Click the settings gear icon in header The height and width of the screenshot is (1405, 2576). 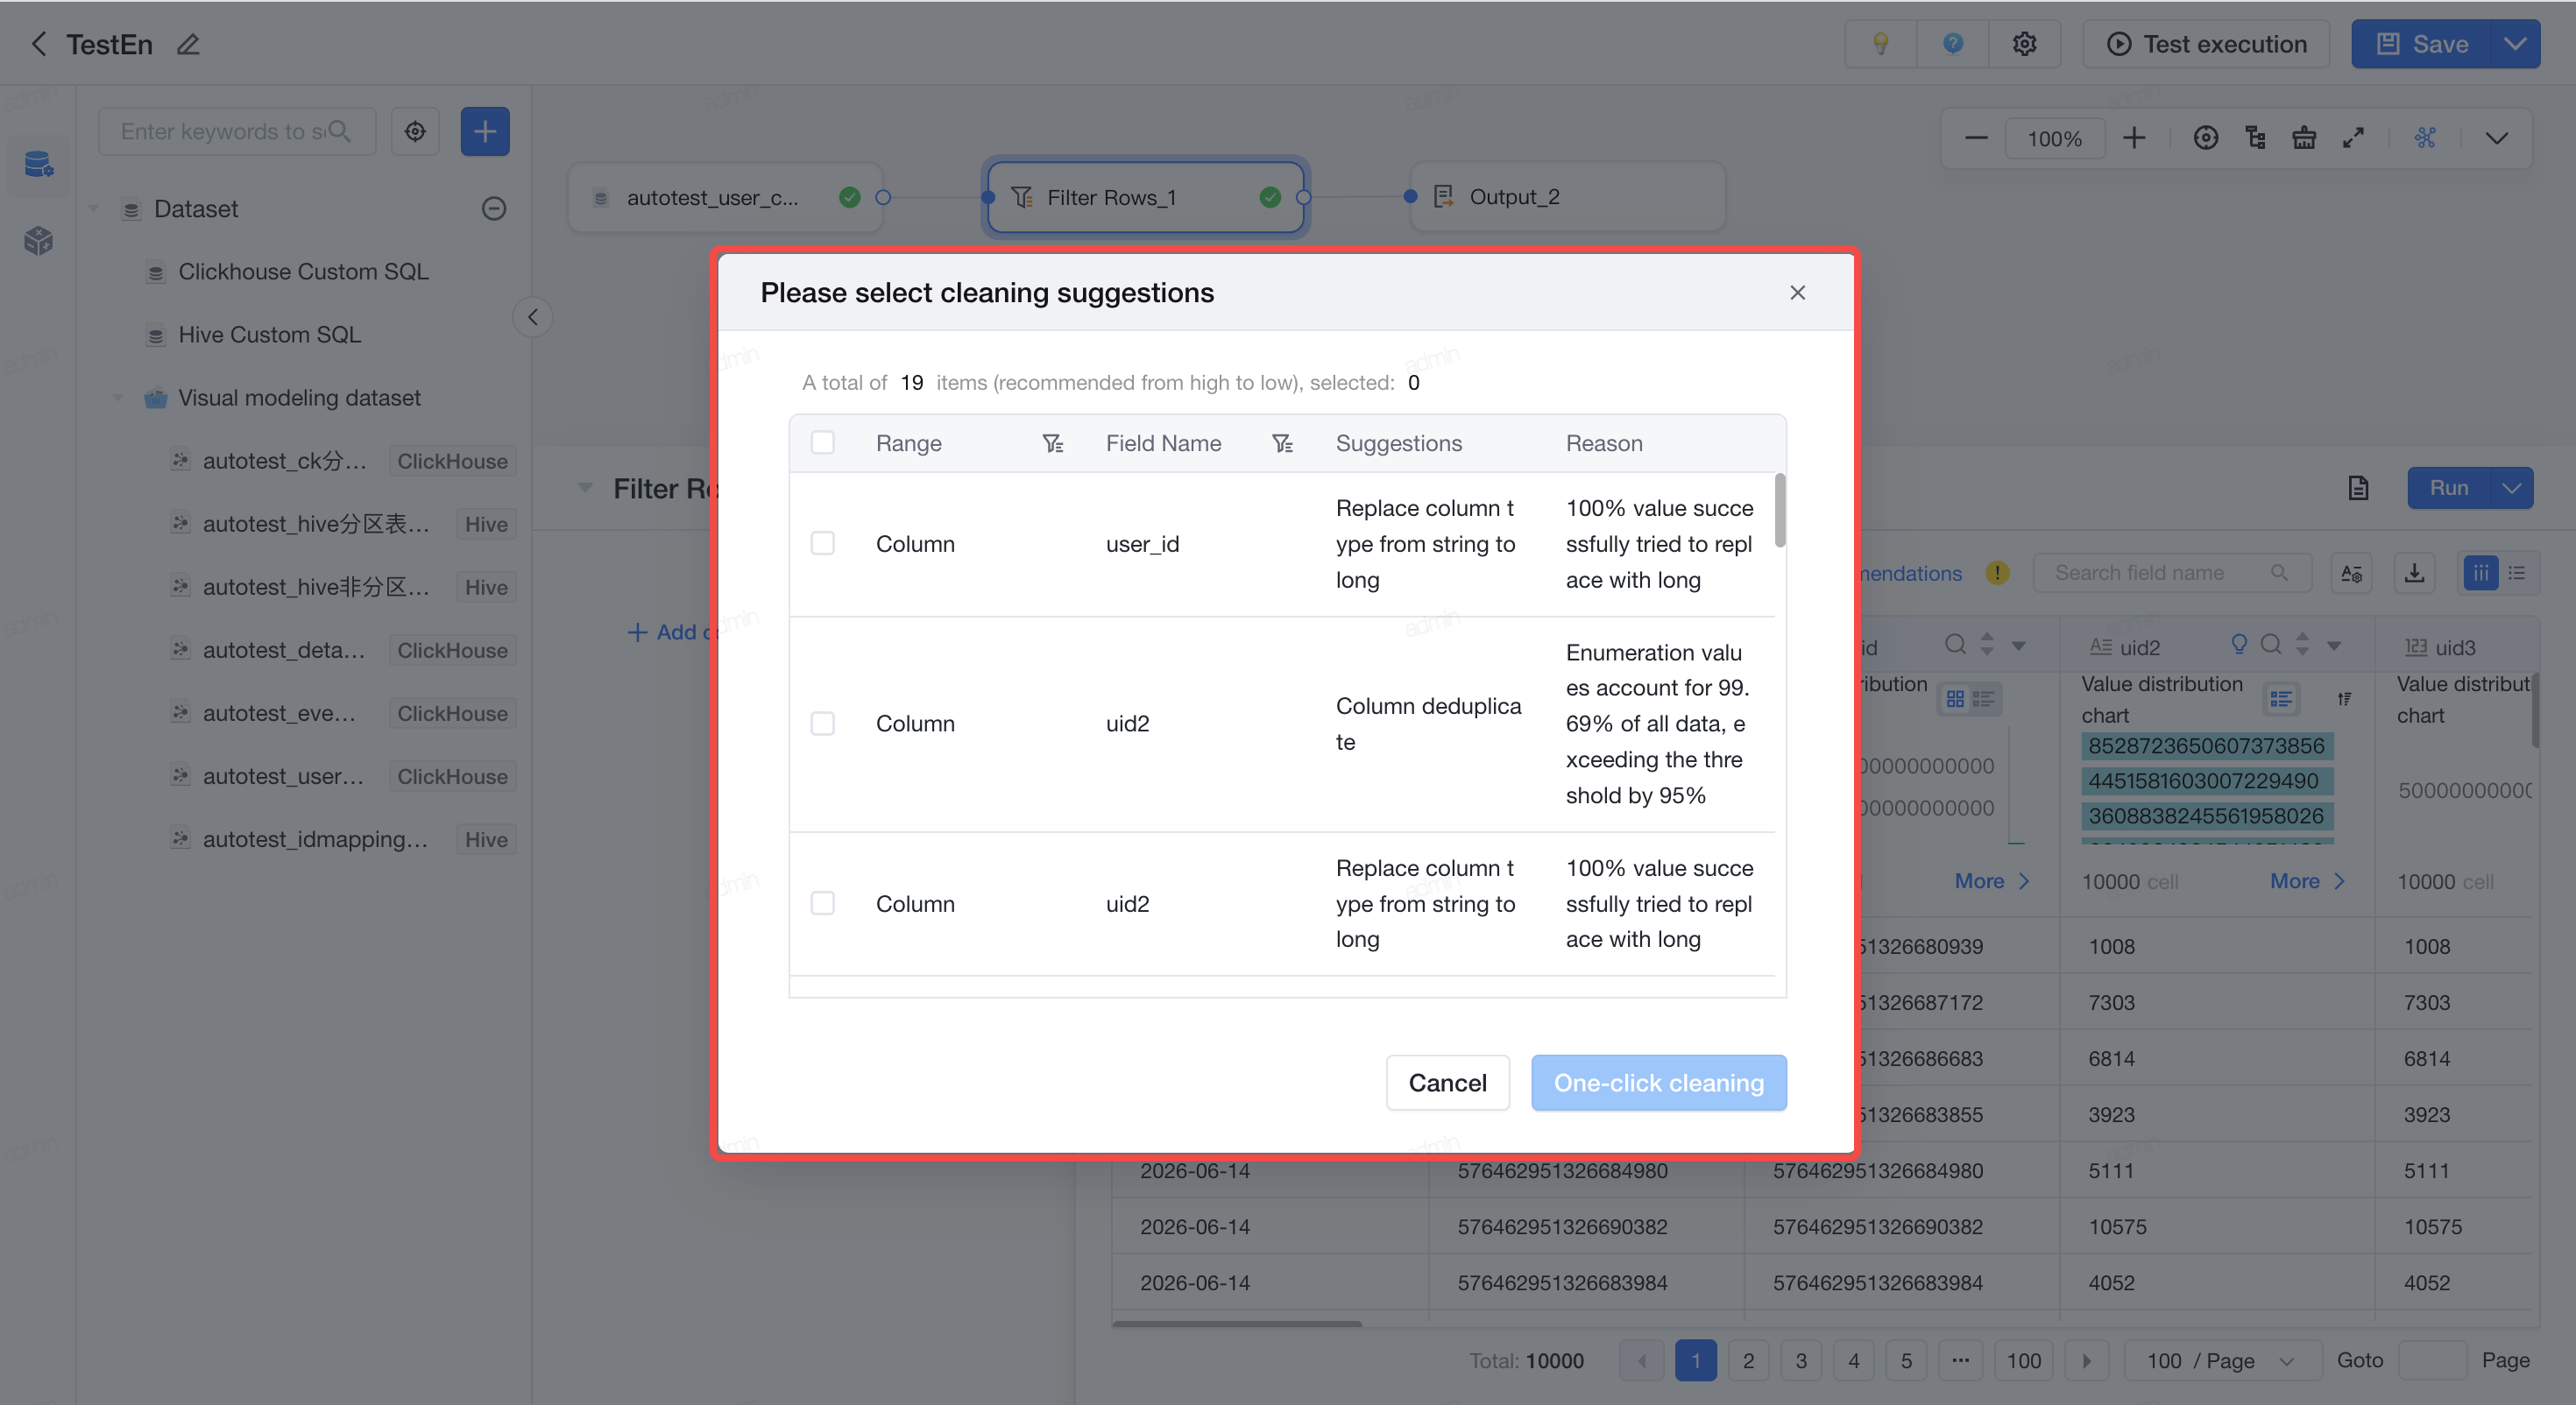2024,44
